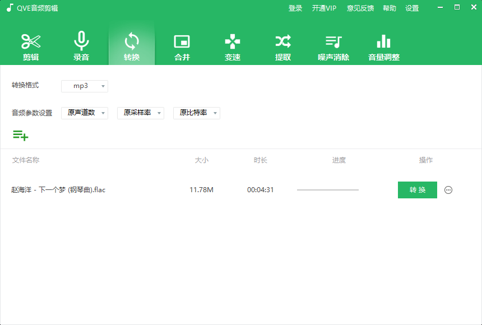Click the 开通VIP upgrade link
The image size is (482, 325).
[324, 8]
